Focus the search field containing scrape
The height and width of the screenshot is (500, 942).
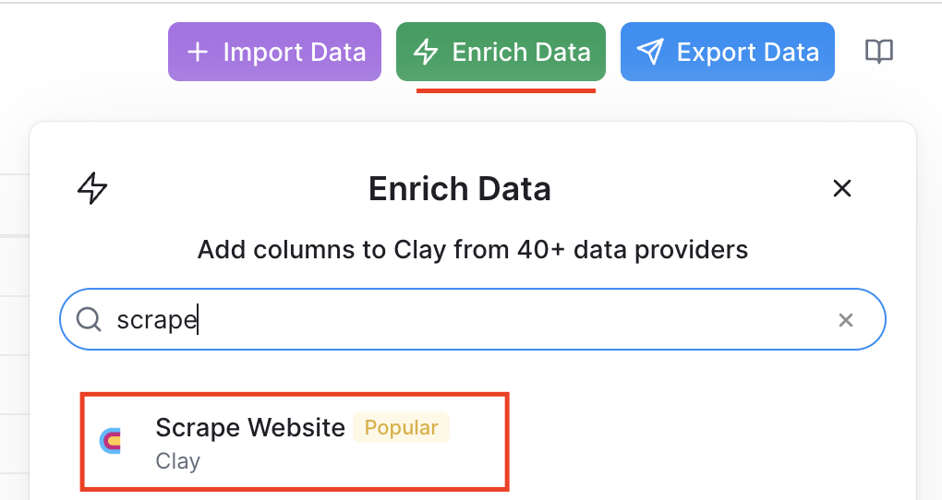coord(472,319)
